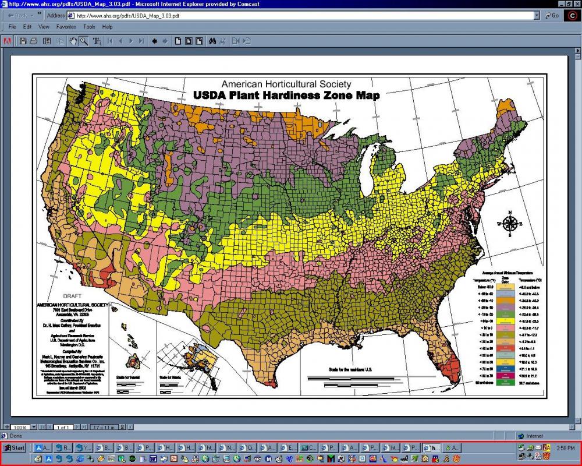Open the Address bar dropdown arrow

[538, 16]
